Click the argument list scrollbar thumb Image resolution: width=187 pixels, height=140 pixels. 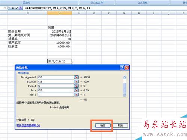[x=125, y=88]
